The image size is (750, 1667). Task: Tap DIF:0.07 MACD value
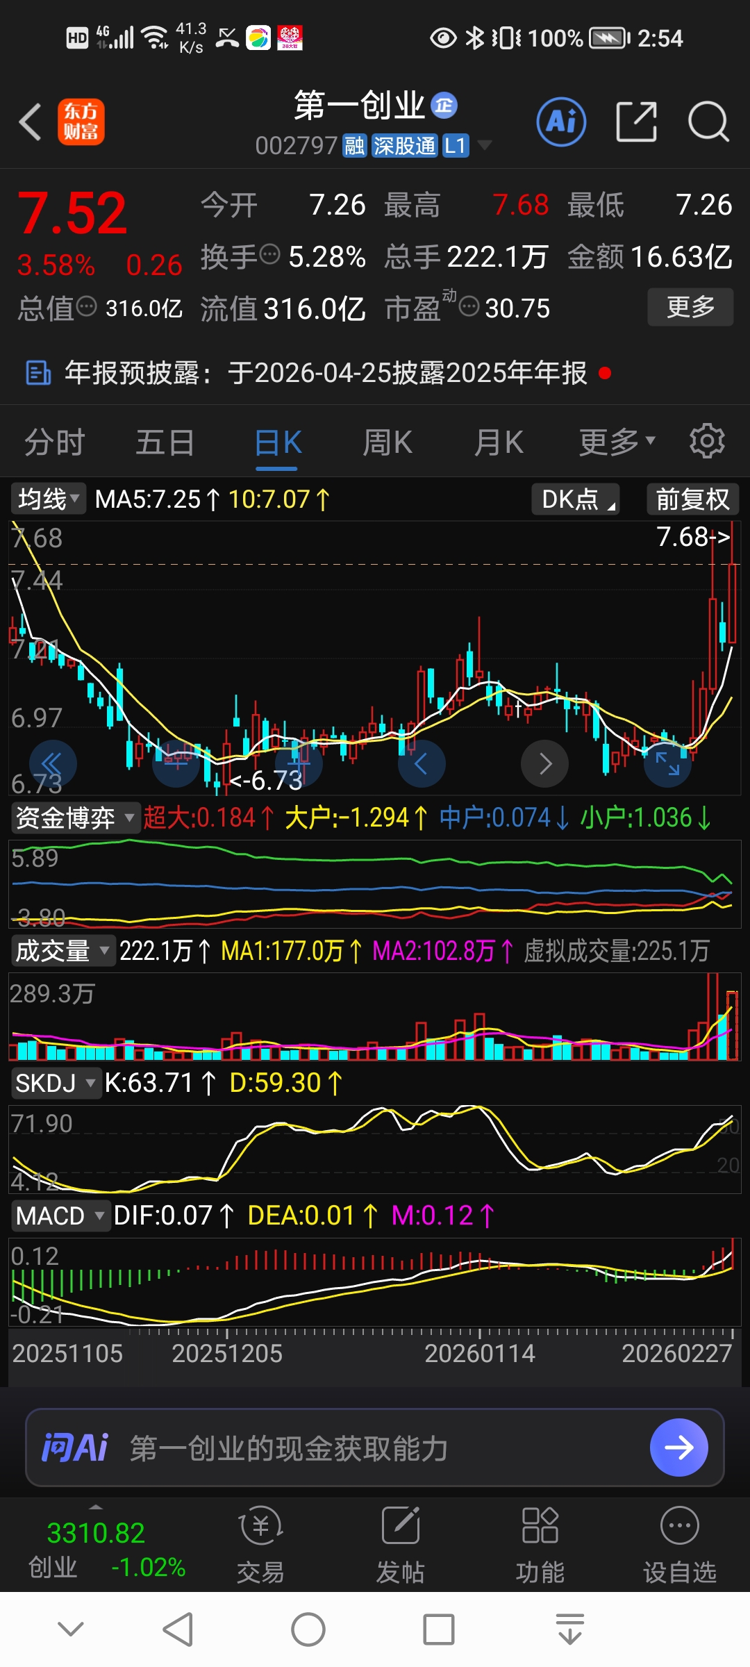174,1216
